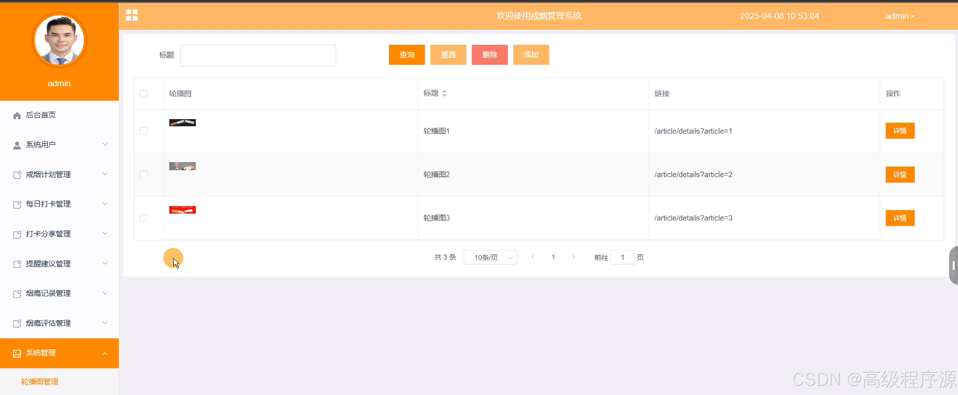The width and height of the screenshot is (958, 395).
Task: Click the icon beside 烟瘾评估管理
Action: pyautogui.click(x=17, y=324)
